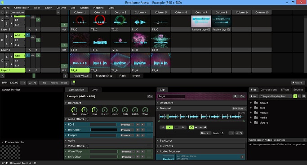Bypass Layer 2 with its B button

[x=7, y=36]
